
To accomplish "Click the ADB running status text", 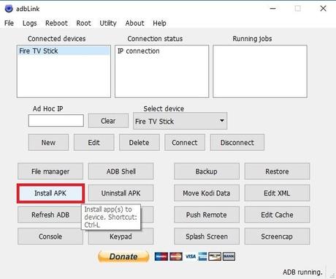I will 302,272.
